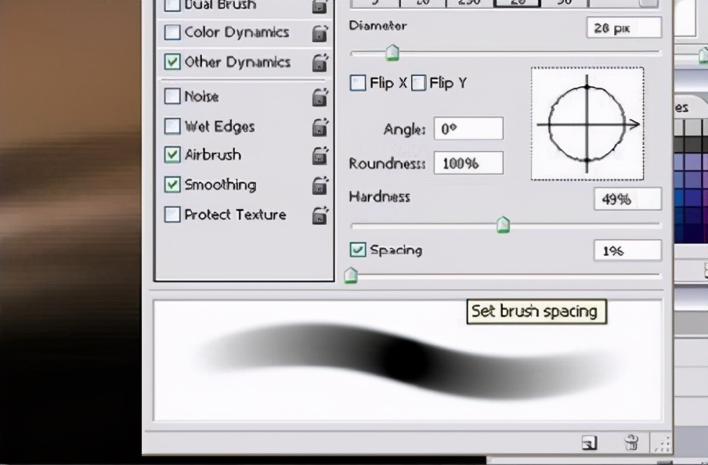The width and height of the screenshot is (708, 465).
Task: Enable Color Dynamics checkbox
Action: [x=172, y=32]
